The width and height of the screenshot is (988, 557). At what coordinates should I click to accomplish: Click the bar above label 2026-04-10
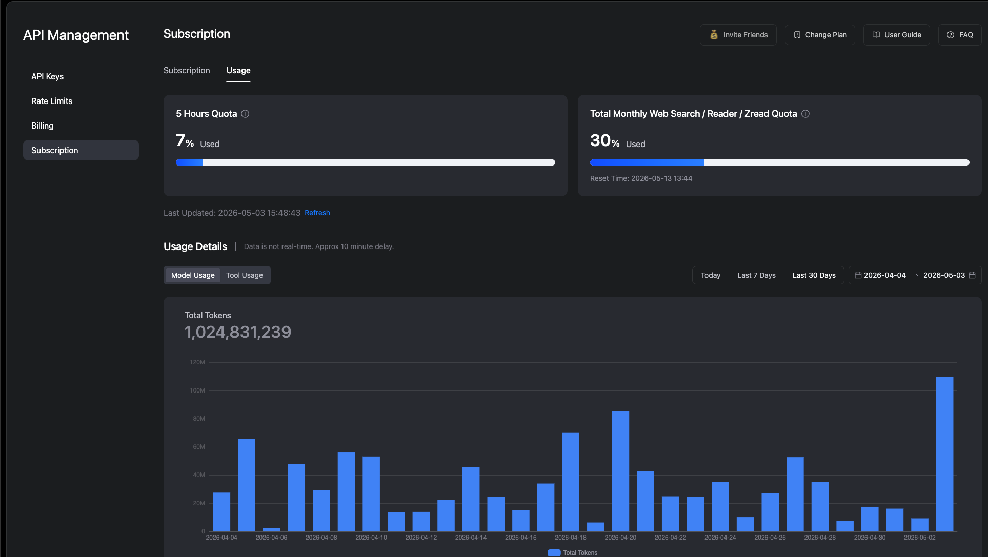tap(371, 494)
